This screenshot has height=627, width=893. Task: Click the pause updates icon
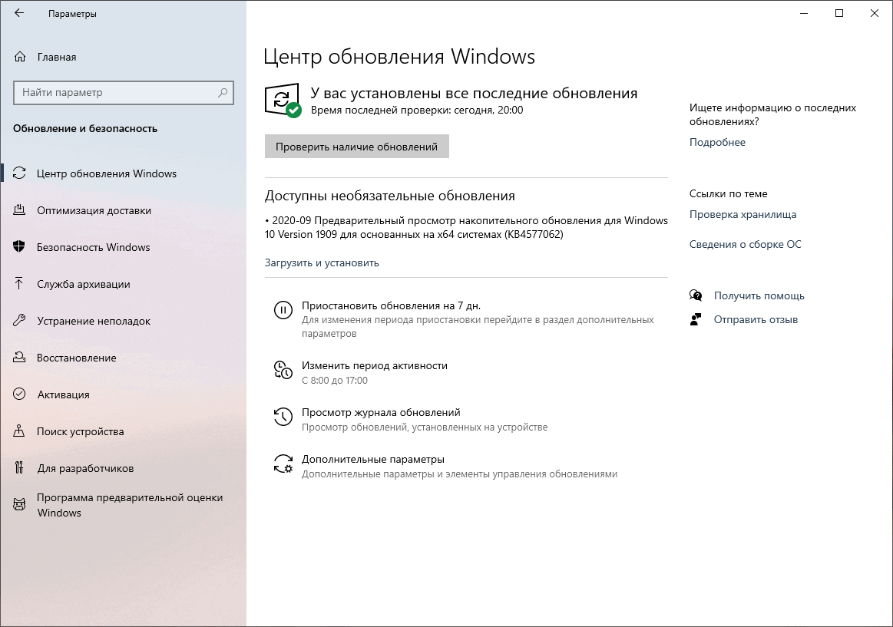coord(283,311)
